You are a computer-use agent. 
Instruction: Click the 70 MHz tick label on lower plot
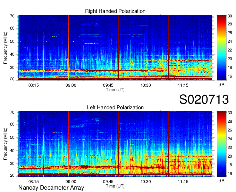coord(12,112)
